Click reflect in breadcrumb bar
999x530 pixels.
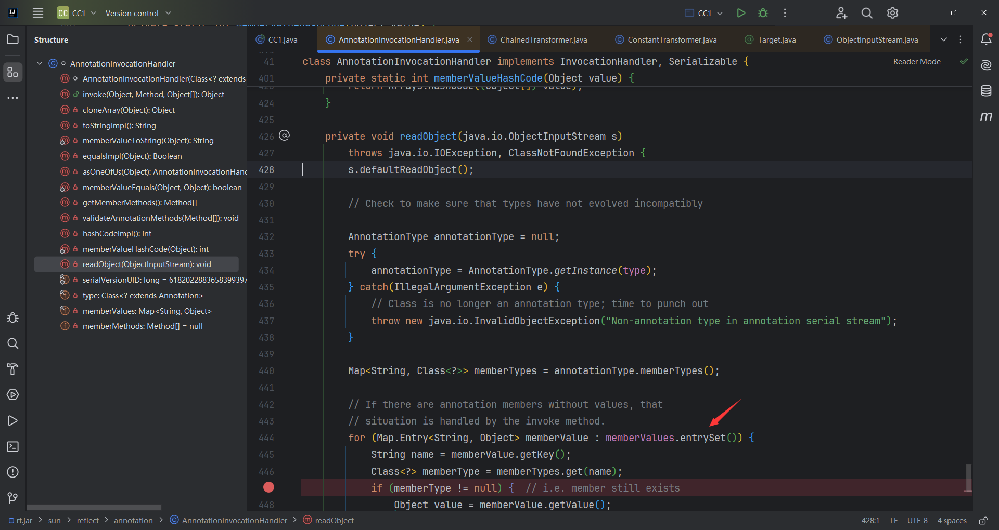pyautogui.click(x=87, y=520)
